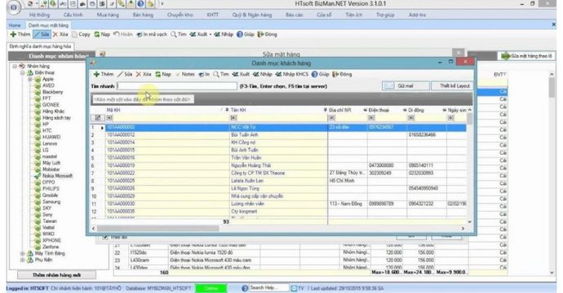Collapse the Điện thoại tree node
The height and width of the screenshot is (293, 563).
click(x=23, y=72)
